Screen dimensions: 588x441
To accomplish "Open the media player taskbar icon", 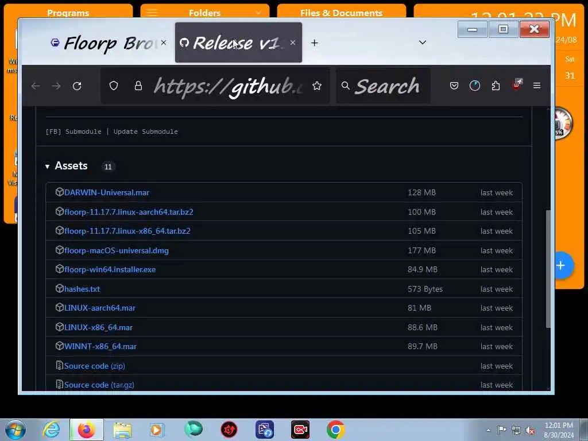I will [157, 430].
